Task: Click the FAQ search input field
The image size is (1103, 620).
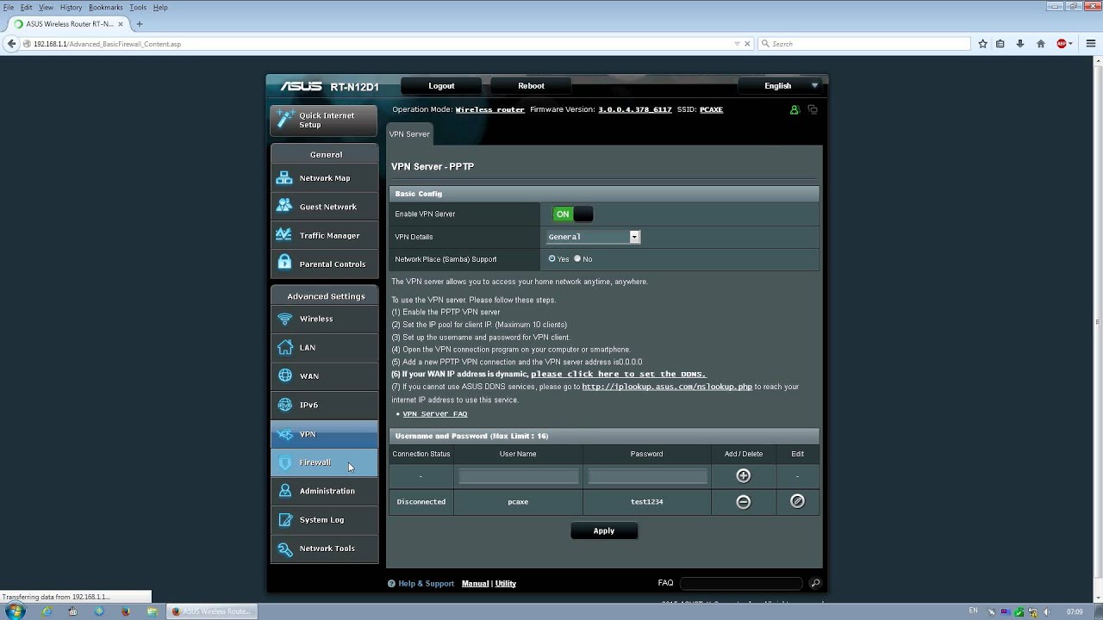Action: (x=741, y=584)
